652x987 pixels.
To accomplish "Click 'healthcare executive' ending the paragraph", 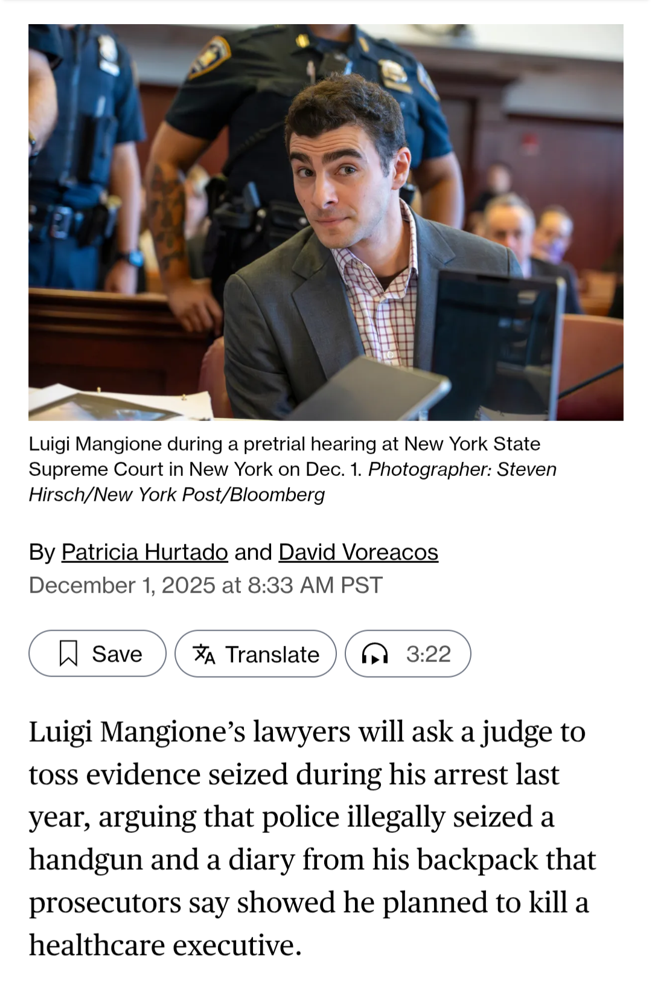I will click(x=165, y=945).
